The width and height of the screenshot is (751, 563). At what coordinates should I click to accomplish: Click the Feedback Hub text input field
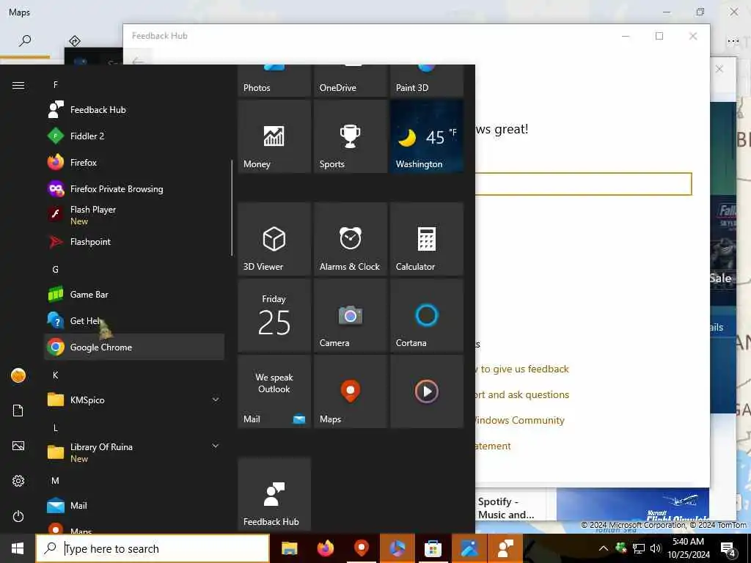tap(583, 184)
